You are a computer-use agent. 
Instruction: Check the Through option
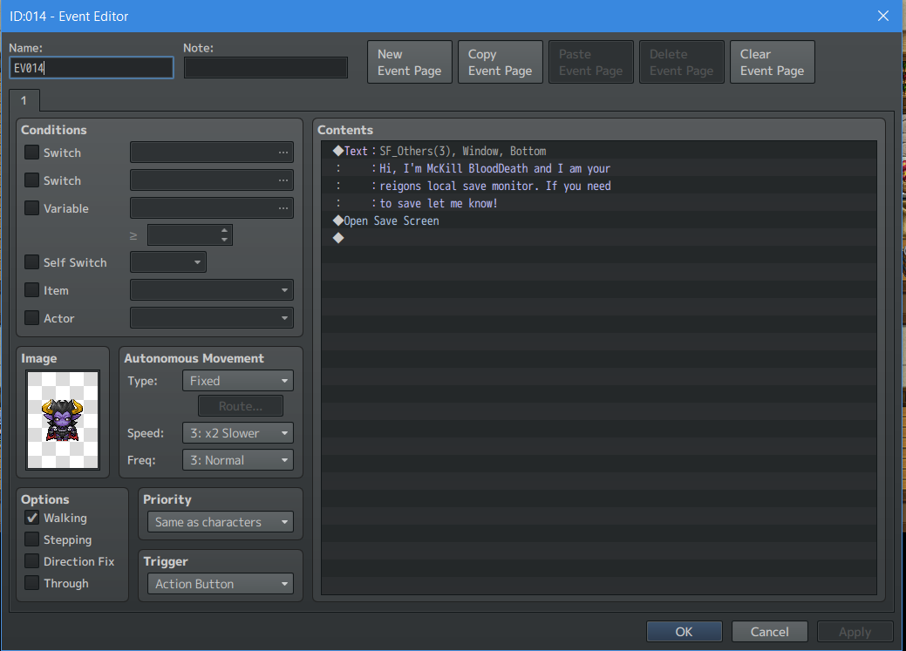(x=31, y=583)
